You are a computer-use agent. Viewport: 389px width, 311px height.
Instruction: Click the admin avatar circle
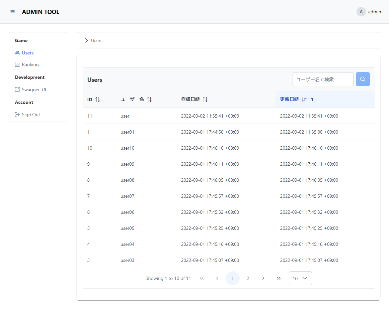click(x=361, y=12)
